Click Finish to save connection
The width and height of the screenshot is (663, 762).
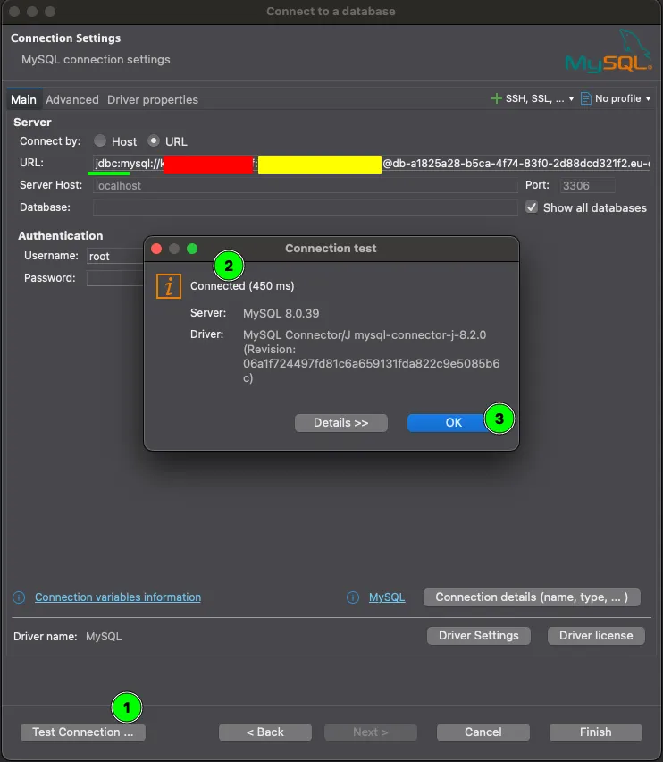tap(595, 732)
